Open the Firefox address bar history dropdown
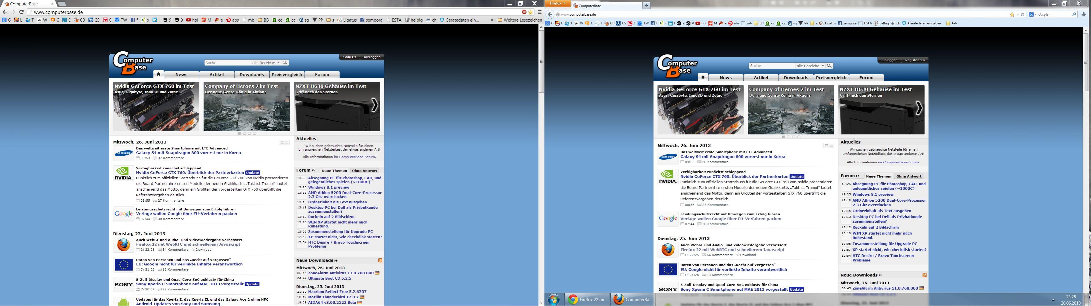This screenshot has width=1091, height=306. click(x=1017, y=14)
